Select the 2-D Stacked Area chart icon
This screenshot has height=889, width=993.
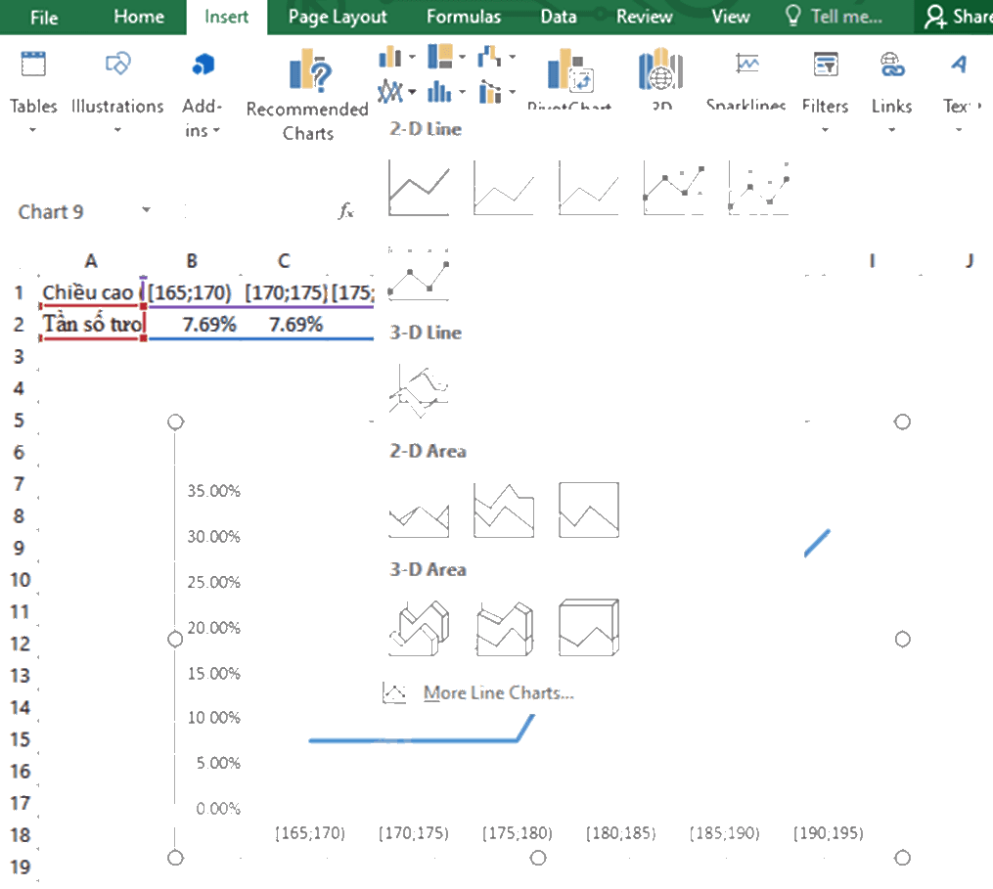(x=504, y=510)
